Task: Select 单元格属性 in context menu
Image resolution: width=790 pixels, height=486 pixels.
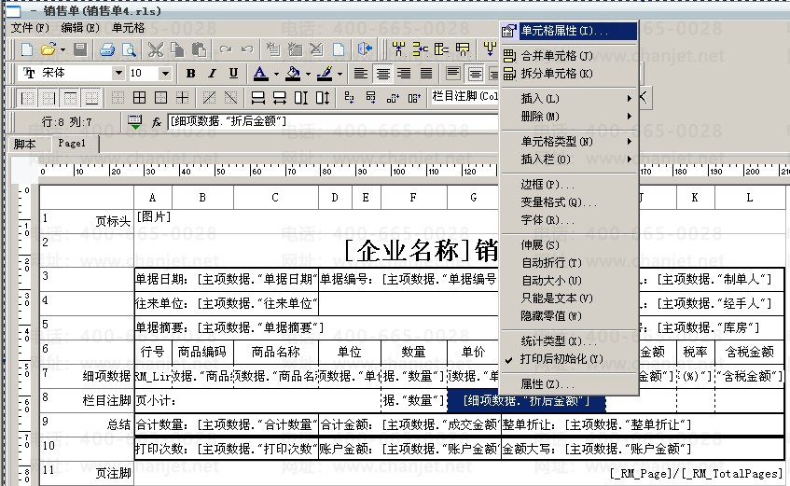Action: [x=563, y=31]
